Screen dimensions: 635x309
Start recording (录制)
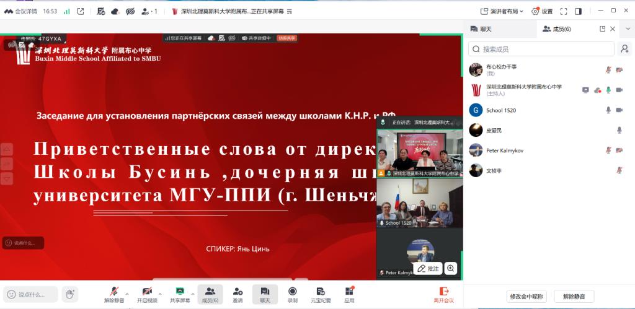tap(293, 295)
